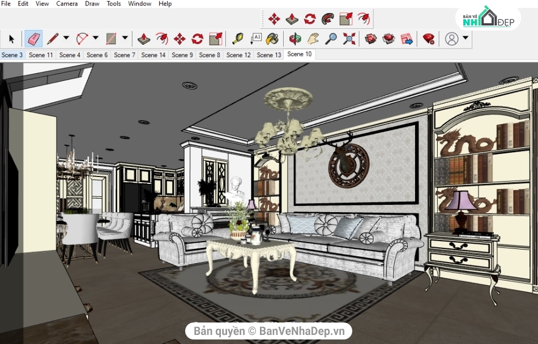Screen dimensions: 538x344
Task: Open the Edit menu
Action: (x=23, y=4)
